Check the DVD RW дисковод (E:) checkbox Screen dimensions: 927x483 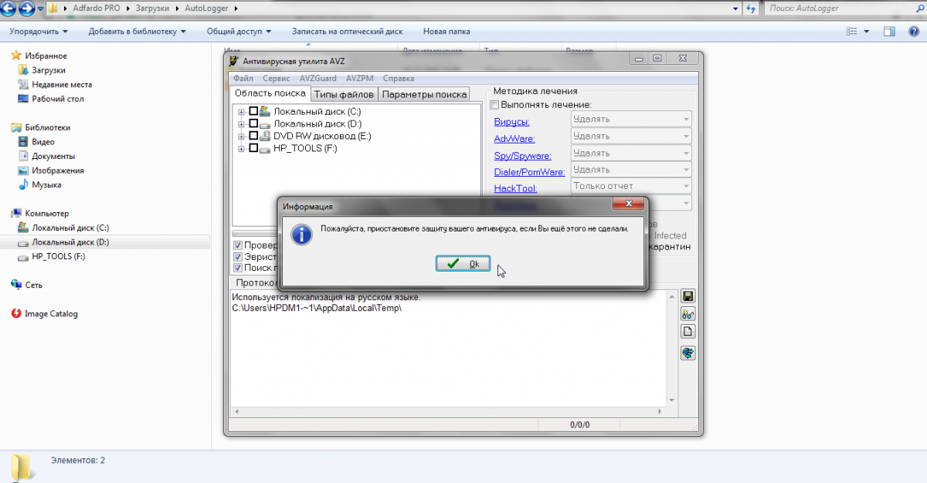pyautogui.click(x=253, y=136)
